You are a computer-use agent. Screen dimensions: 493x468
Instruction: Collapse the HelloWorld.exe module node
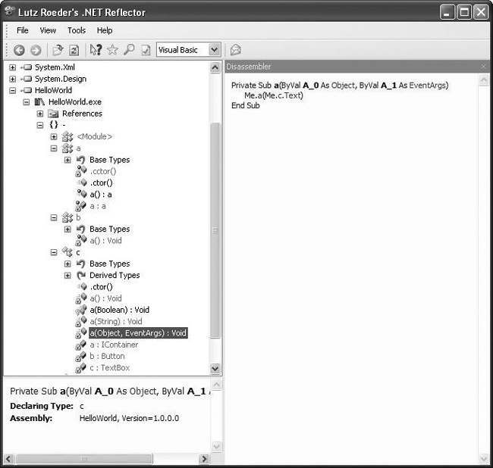click(27, 102)
